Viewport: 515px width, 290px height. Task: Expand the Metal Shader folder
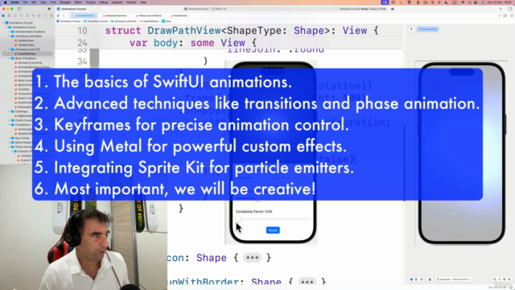tap(10, 143)
